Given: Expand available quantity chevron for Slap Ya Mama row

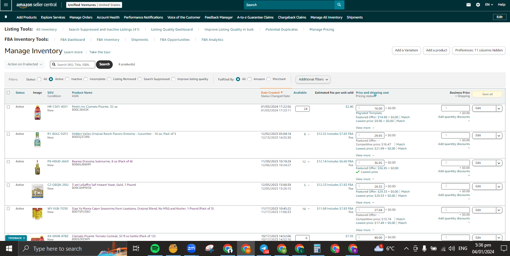Looking at the screenshot, I should 309,209.
